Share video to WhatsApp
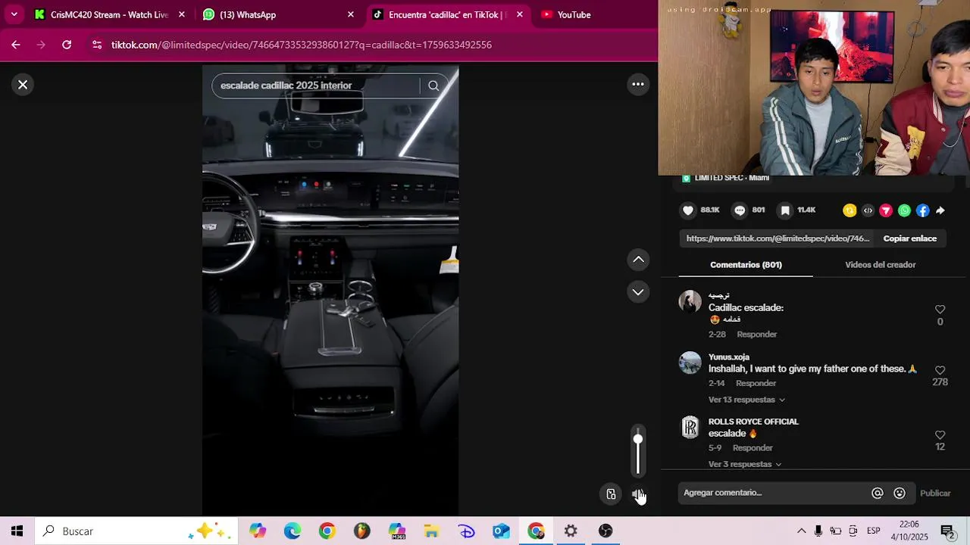Viewport: 970px width, 545px height. point(904,210)
